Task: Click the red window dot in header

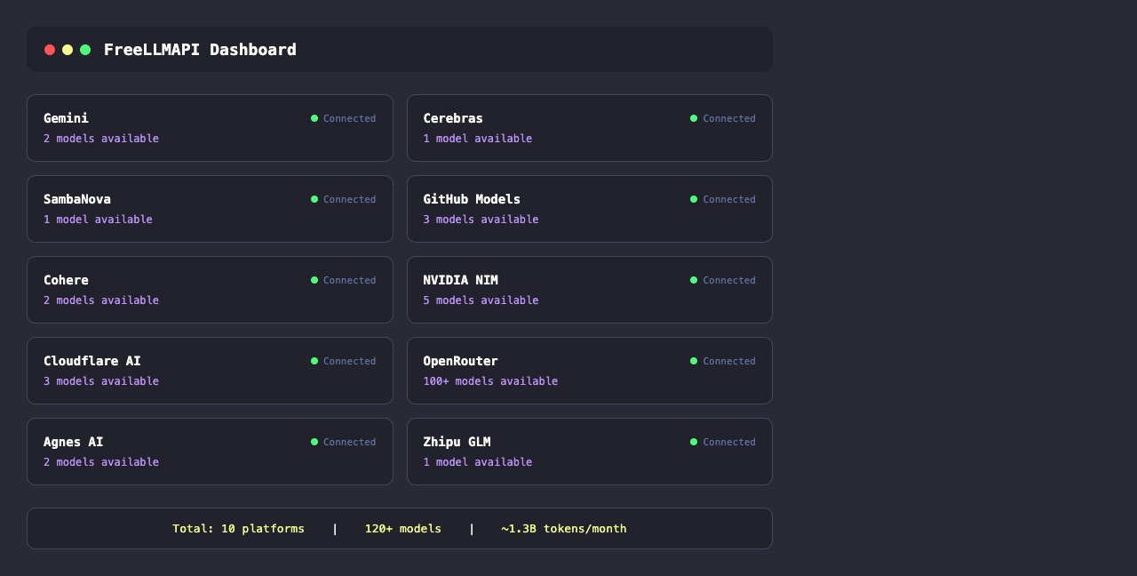Action: (50, 50)
